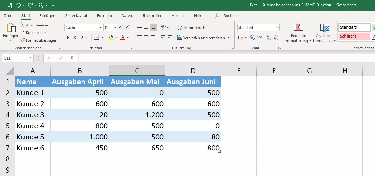Decrease font size with smaller A icon
Viewport: 375px width, 176px height.
128,27
